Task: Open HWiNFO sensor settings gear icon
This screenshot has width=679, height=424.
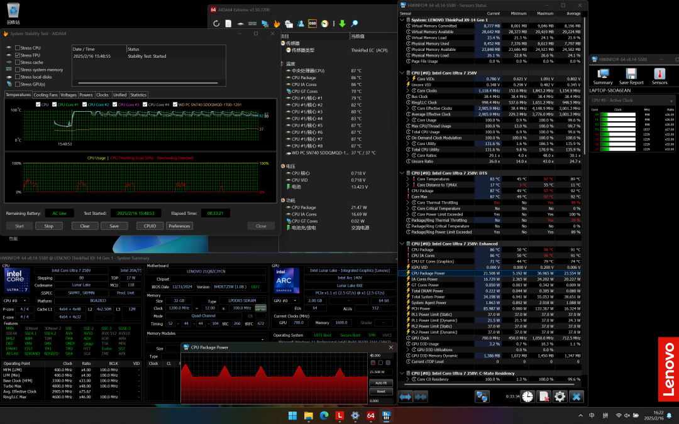Action: 560,396
